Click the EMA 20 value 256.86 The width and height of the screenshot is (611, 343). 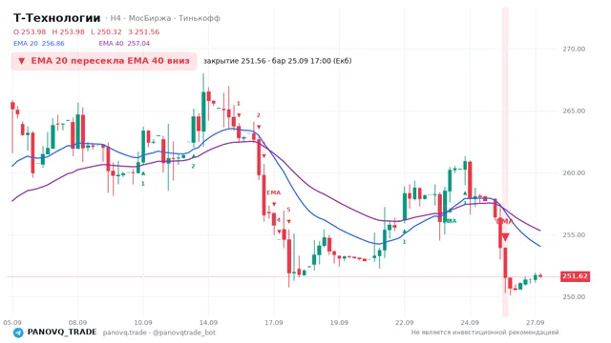pos(53,44)
